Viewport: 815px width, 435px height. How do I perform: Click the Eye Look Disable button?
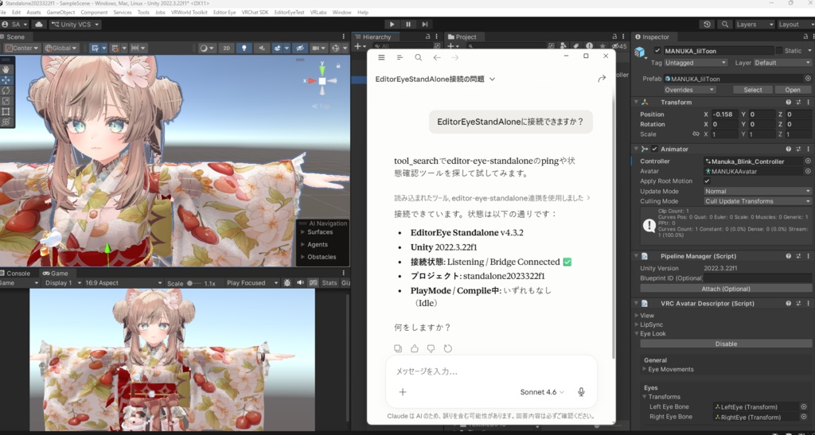tap(726, 344)
